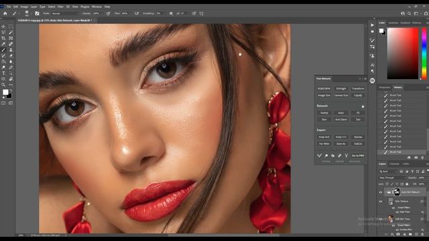
Task: Open the Flow dropdown in options bar
Action: pos(130,13)
